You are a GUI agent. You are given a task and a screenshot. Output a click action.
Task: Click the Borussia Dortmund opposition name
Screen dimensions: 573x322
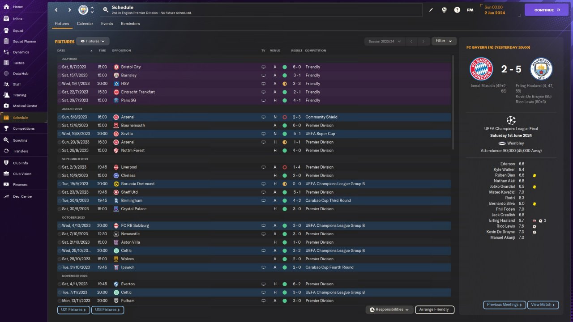(137, 184)
